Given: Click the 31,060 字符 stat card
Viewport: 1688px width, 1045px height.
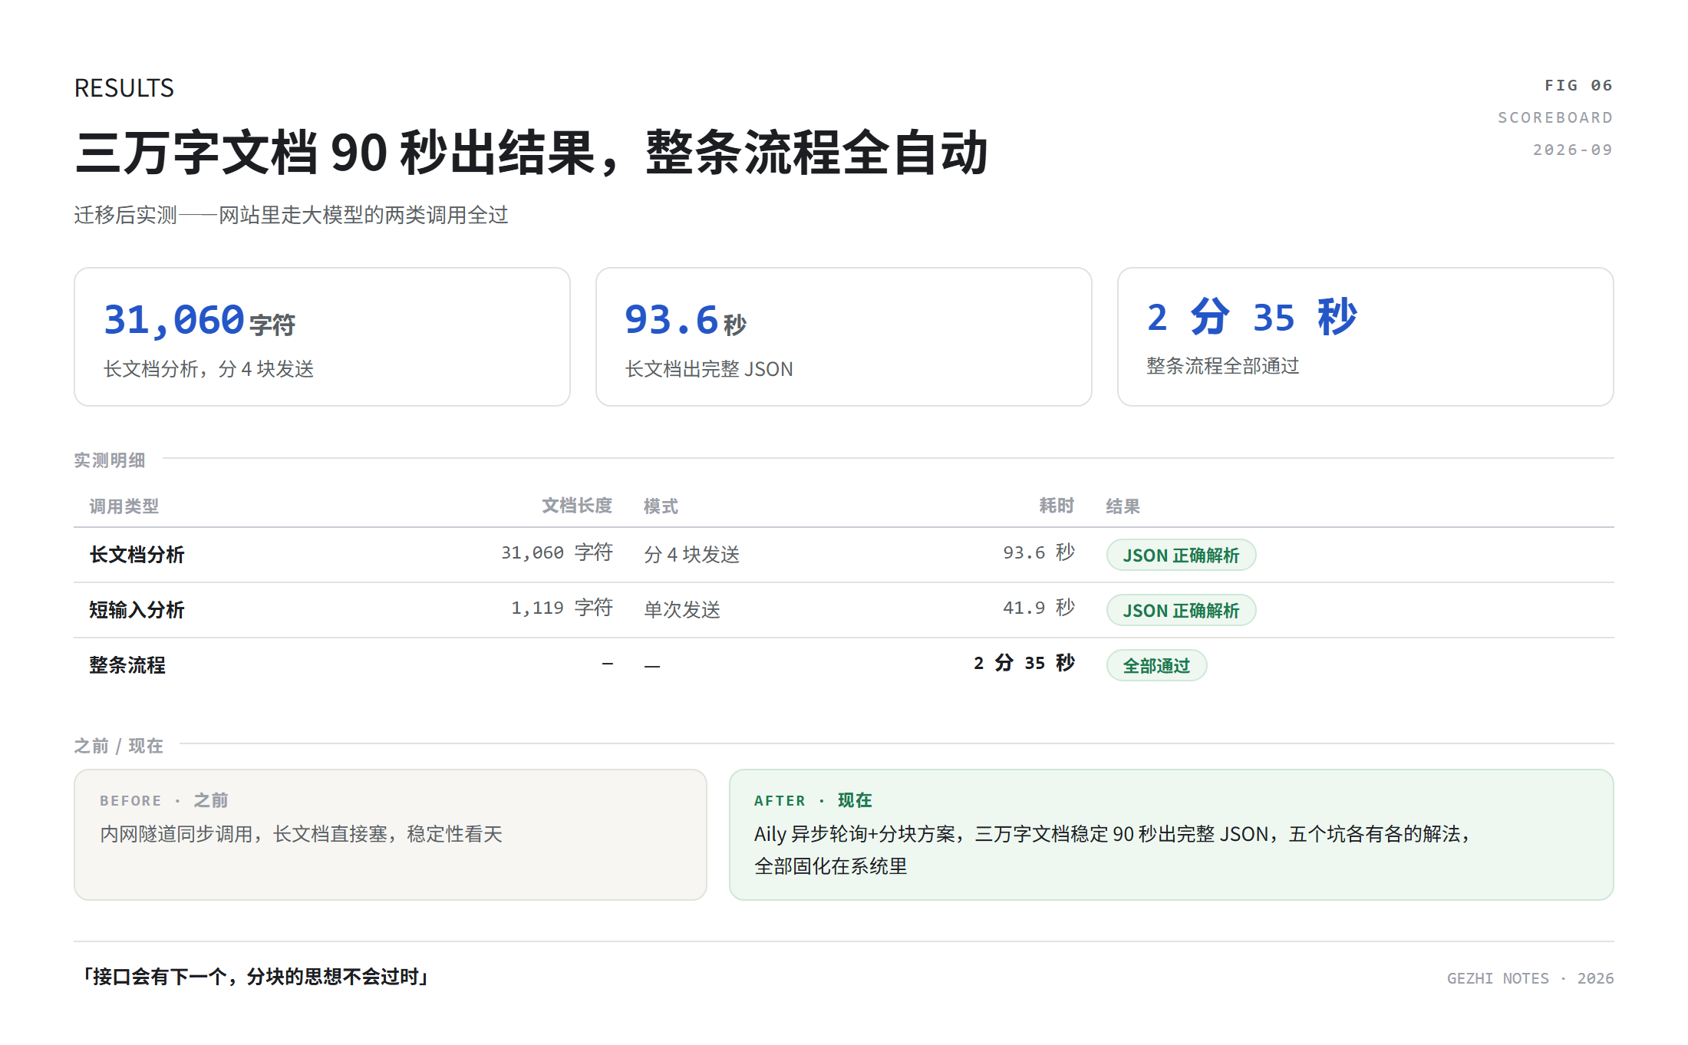Looking at the screenshot, I should (x=322, y=337).
